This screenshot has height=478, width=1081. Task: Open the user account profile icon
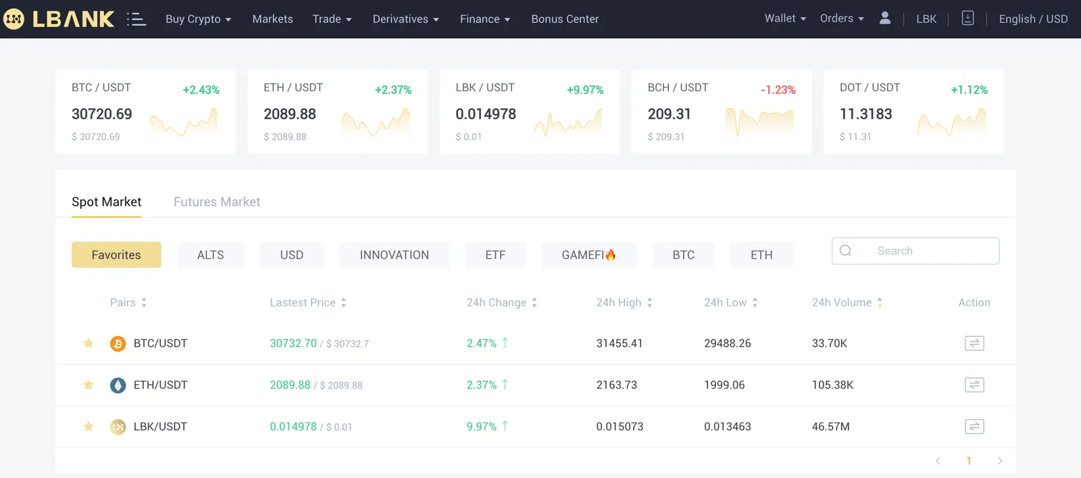885,18
